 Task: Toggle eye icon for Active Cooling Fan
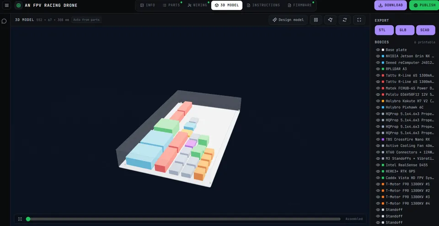[378, 145]
